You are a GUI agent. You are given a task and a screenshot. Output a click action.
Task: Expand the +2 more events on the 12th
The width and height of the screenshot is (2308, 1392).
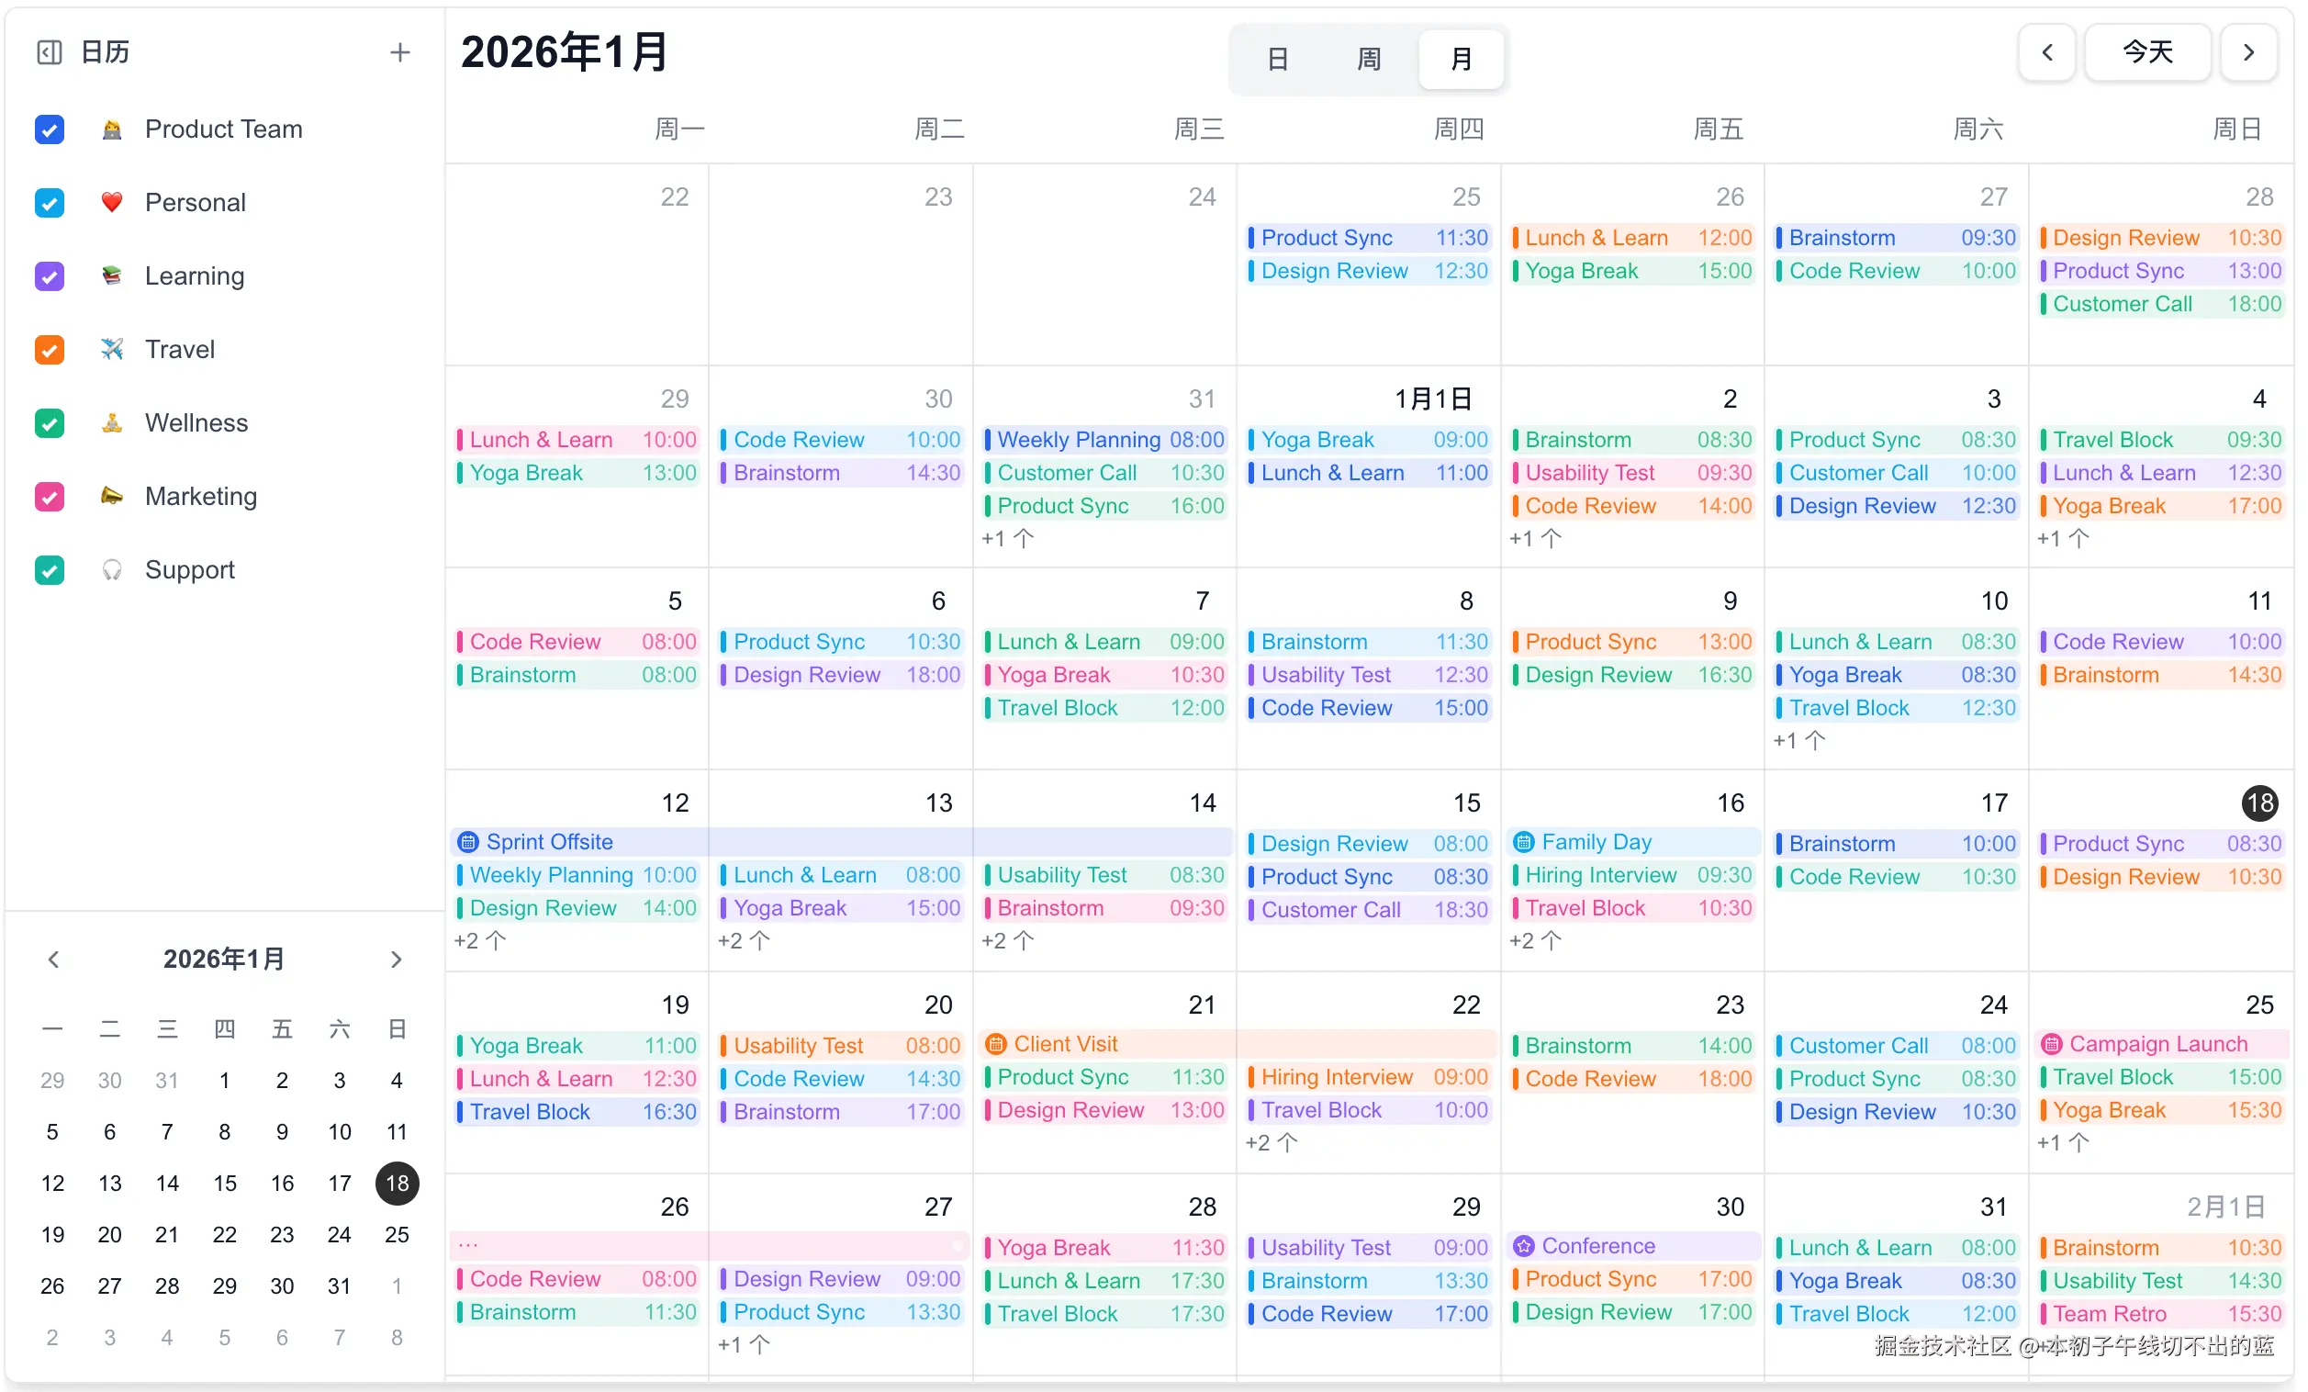point(479,940)
